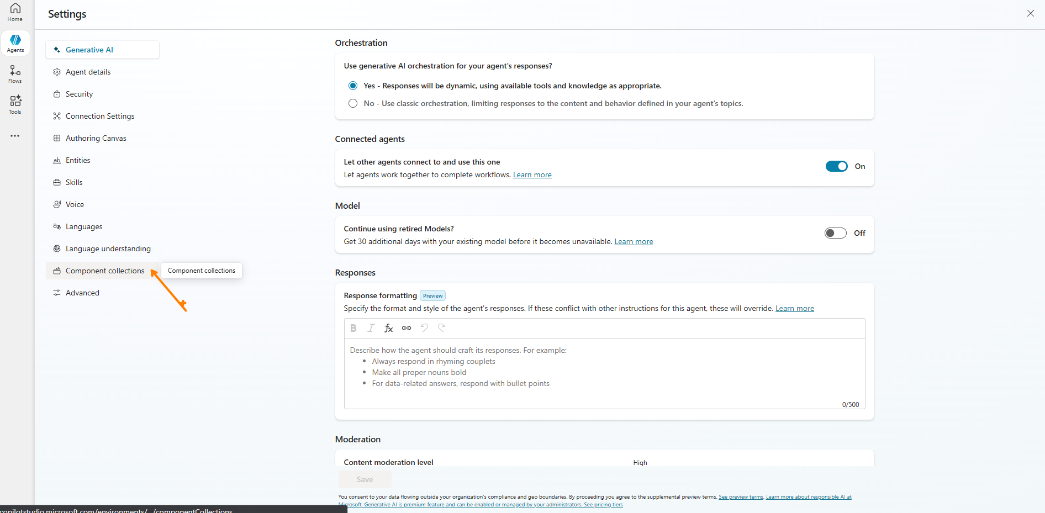1045x513 pixels.
Task: Select No to use classic orchestration
Action: (353, 103)
